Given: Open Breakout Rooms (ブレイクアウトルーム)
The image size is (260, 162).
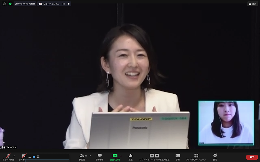Looking at the screenshot, I should tap(196, 157).
